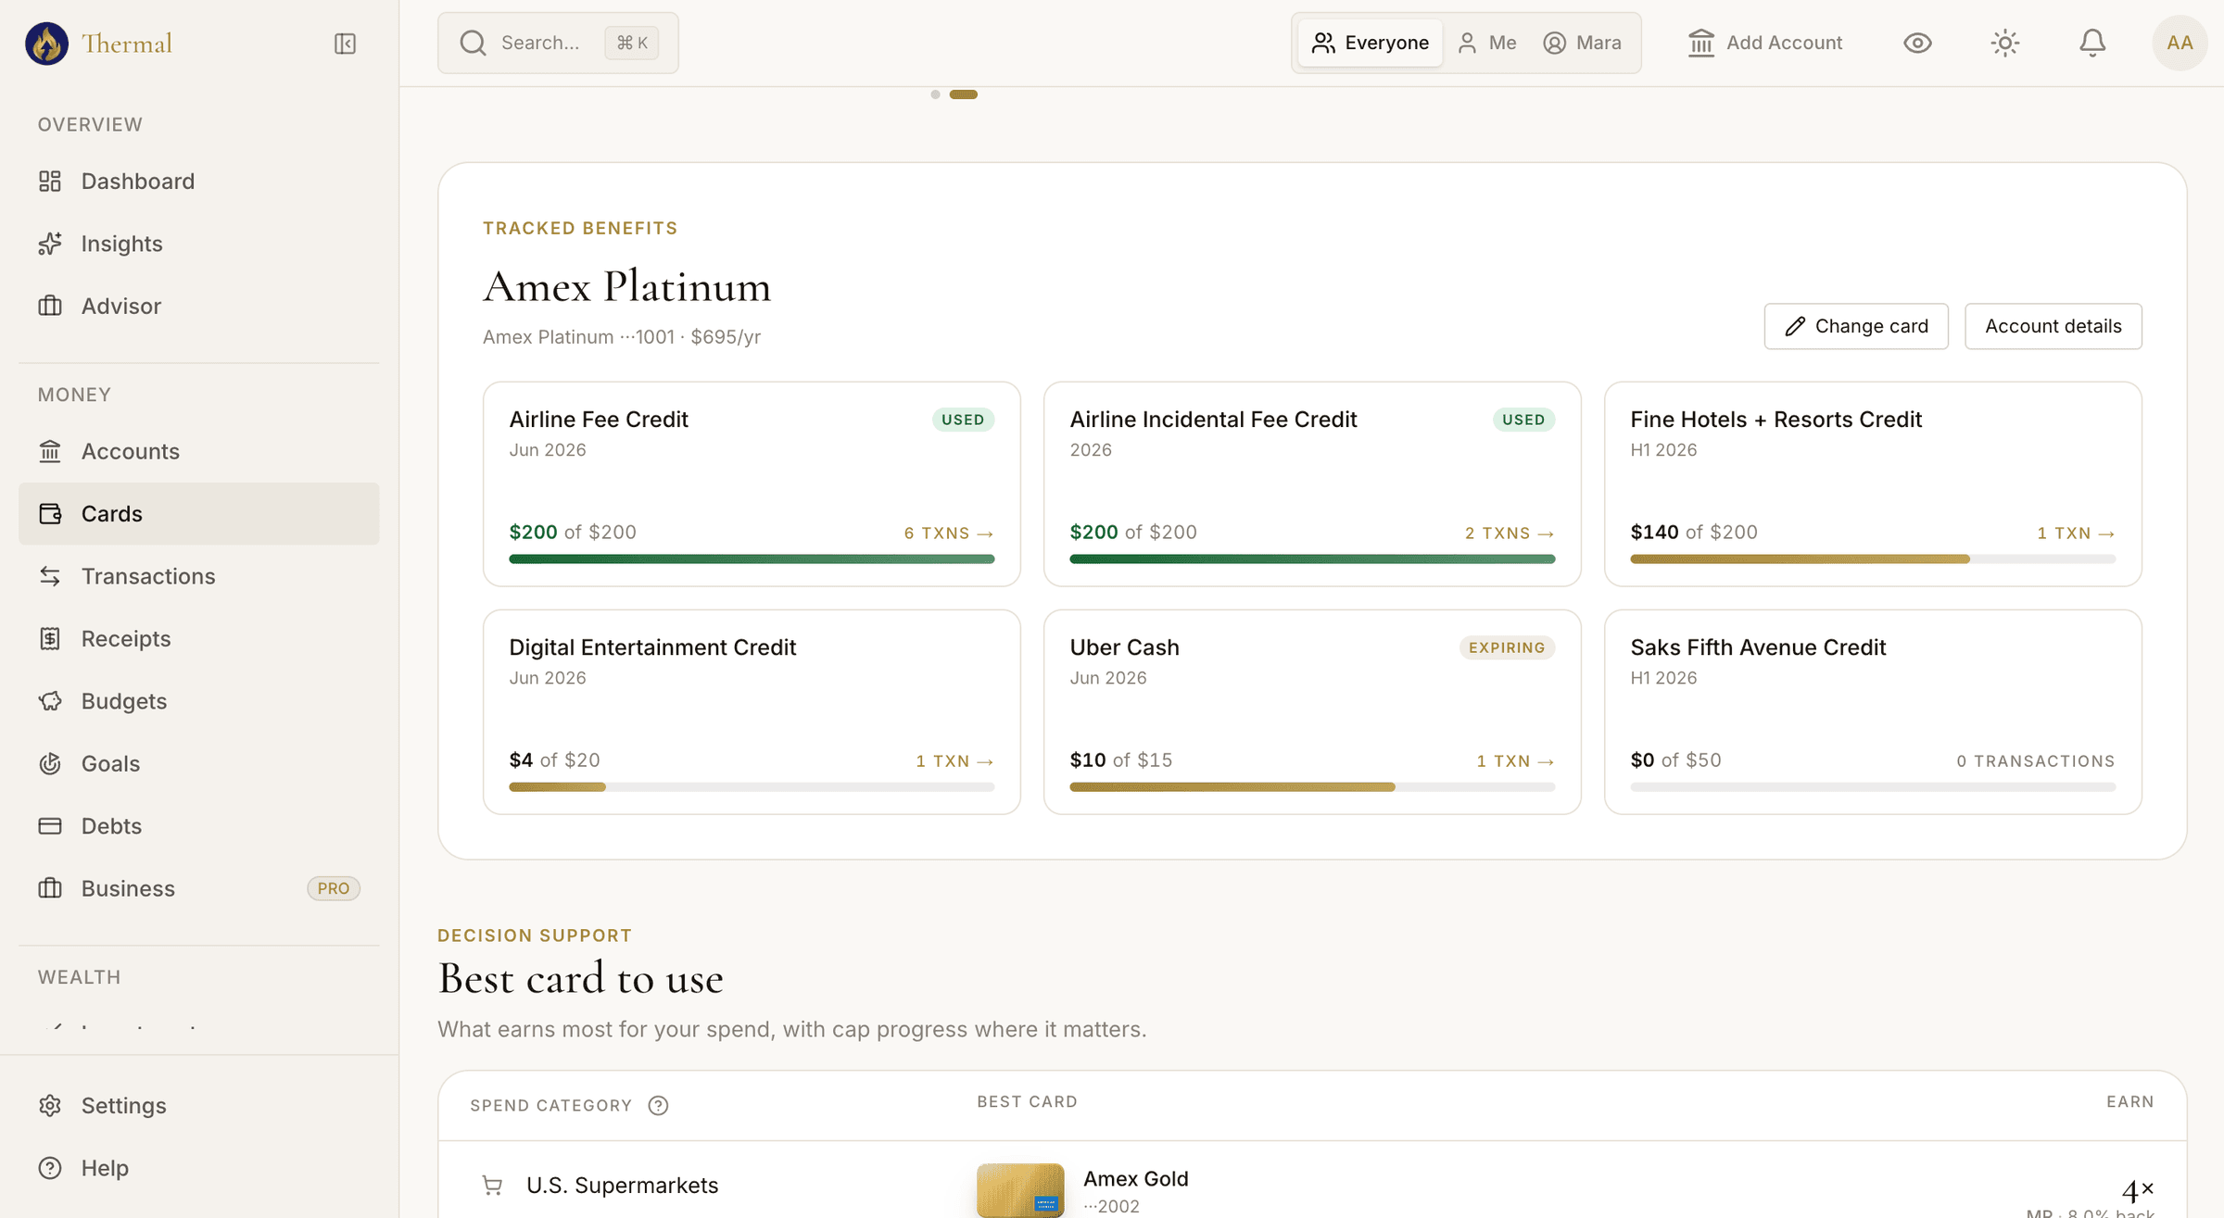Open Advisor briefcase icon
Viewport: 2224px width, 1218px height.
tap(50, 306)
